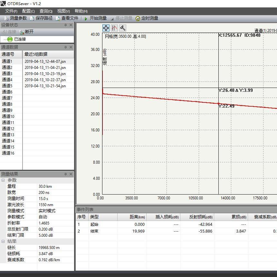Select 通道3 data file 2019-04-13_10-23-19.jsn
The image size is (277, 277).
(45, 74)
